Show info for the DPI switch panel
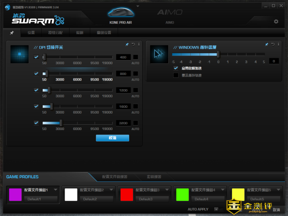The height and width of the screenshot is (216, 288). 139,44
